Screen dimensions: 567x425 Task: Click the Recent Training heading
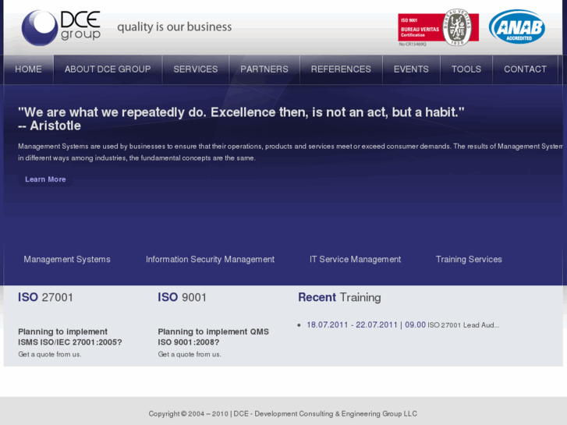(x=339, y=297)
